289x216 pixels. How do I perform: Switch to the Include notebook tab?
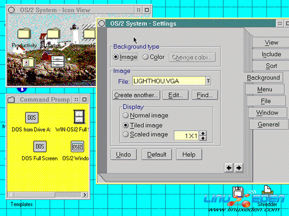coord(271,54)
